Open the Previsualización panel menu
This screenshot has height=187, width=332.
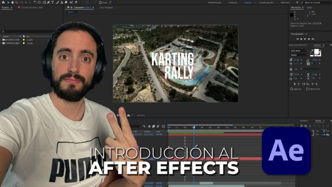tap(306, 34)
